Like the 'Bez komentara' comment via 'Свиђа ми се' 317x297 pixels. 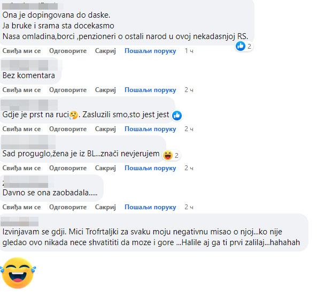pos(21,90)
